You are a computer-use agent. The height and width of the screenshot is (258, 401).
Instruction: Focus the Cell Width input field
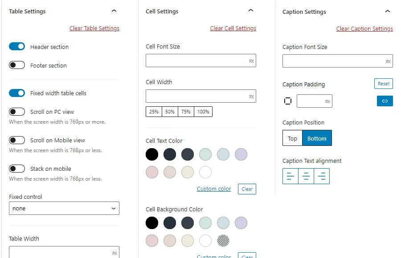[x=201, y=96]
